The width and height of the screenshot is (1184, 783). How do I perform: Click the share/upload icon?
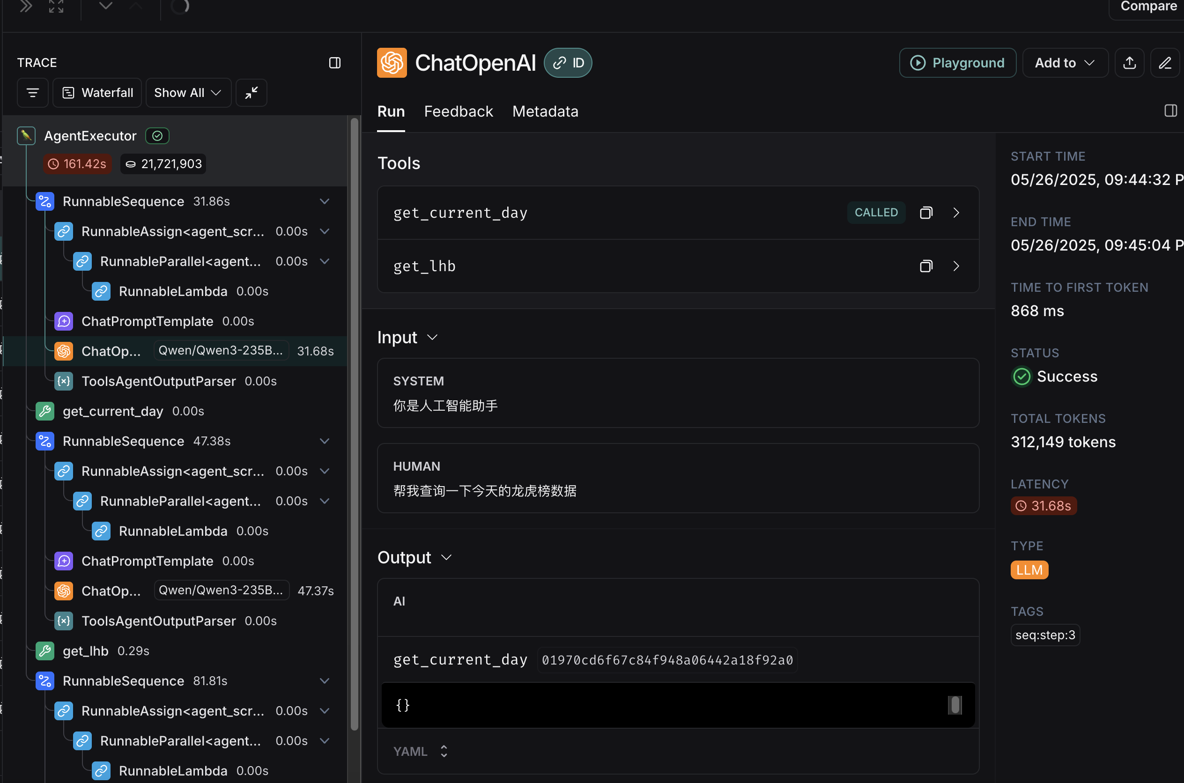(x=1129, y=63)
